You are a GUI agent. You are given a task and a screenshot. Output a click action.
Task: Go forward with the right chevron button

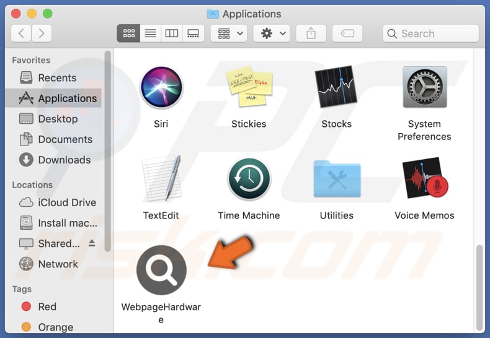[42, 33]
